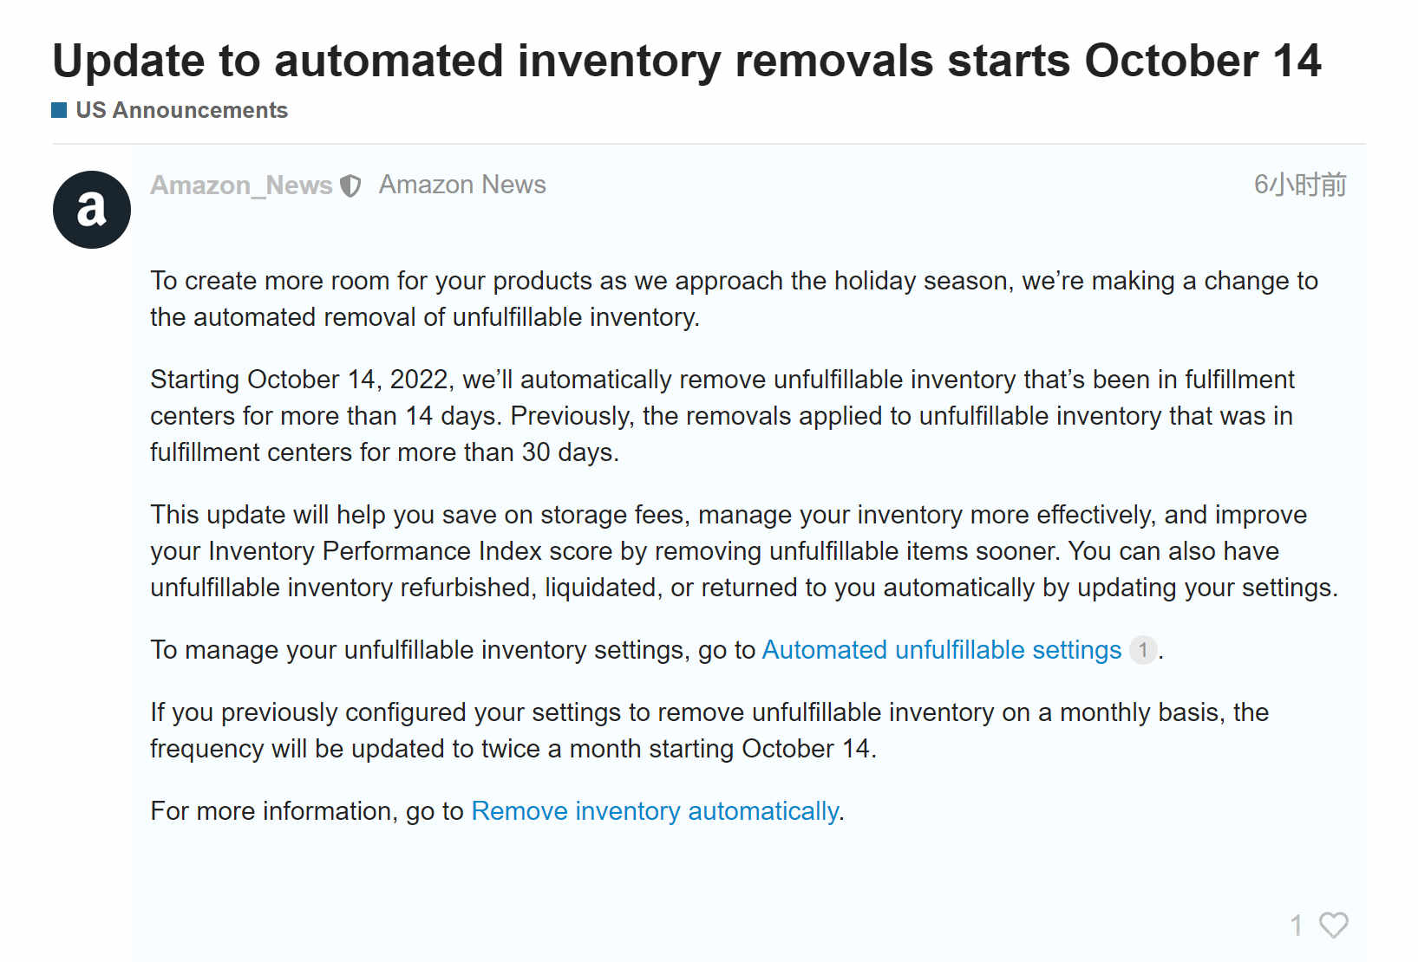Click the moderator shield icon beside Amazon_News
This screenshot has height=962, width=1418.
point(350,185)
